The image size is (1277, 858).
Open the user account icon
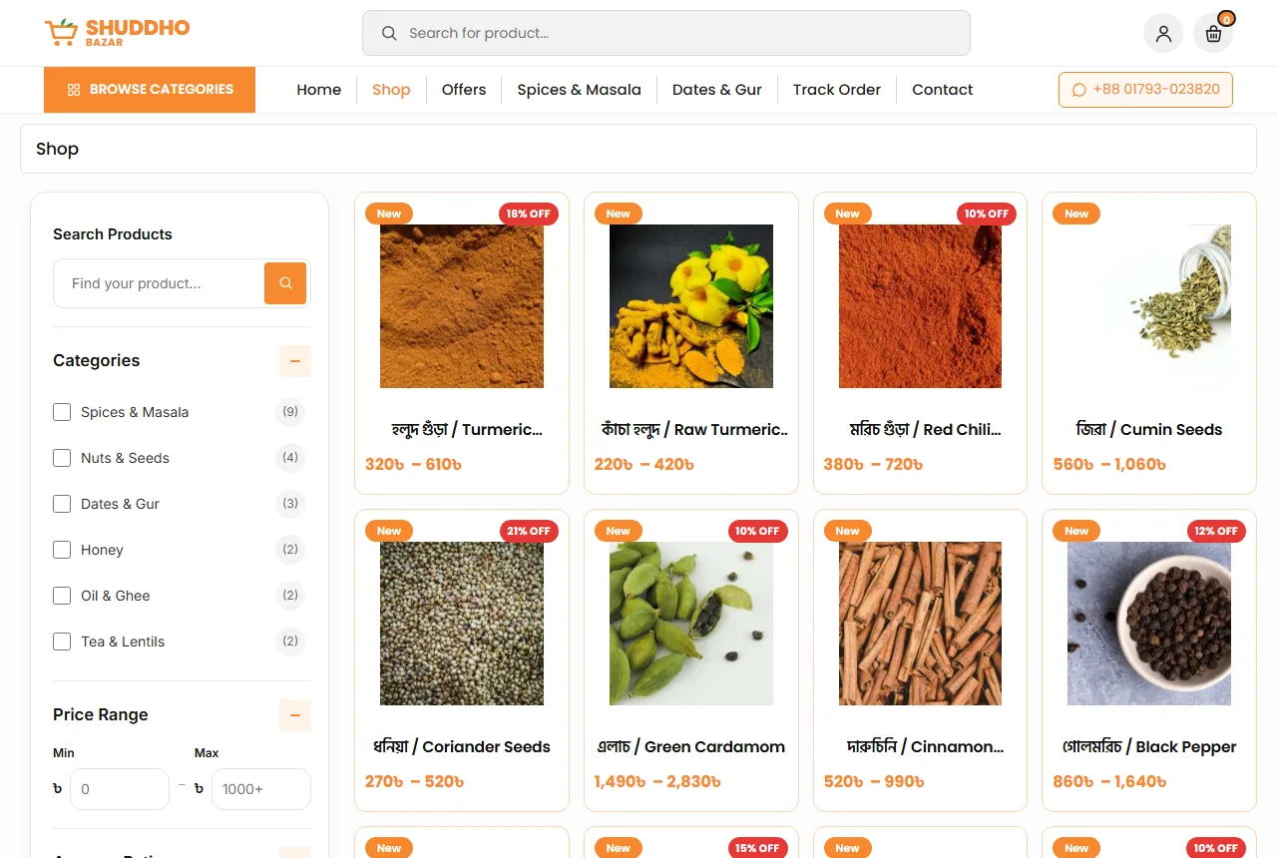[x=1163, y=33]
